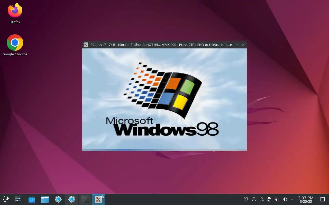This screenshot has height=205, width=329.
Task: Open the KDE application launcher
Action: pos(6,199)
